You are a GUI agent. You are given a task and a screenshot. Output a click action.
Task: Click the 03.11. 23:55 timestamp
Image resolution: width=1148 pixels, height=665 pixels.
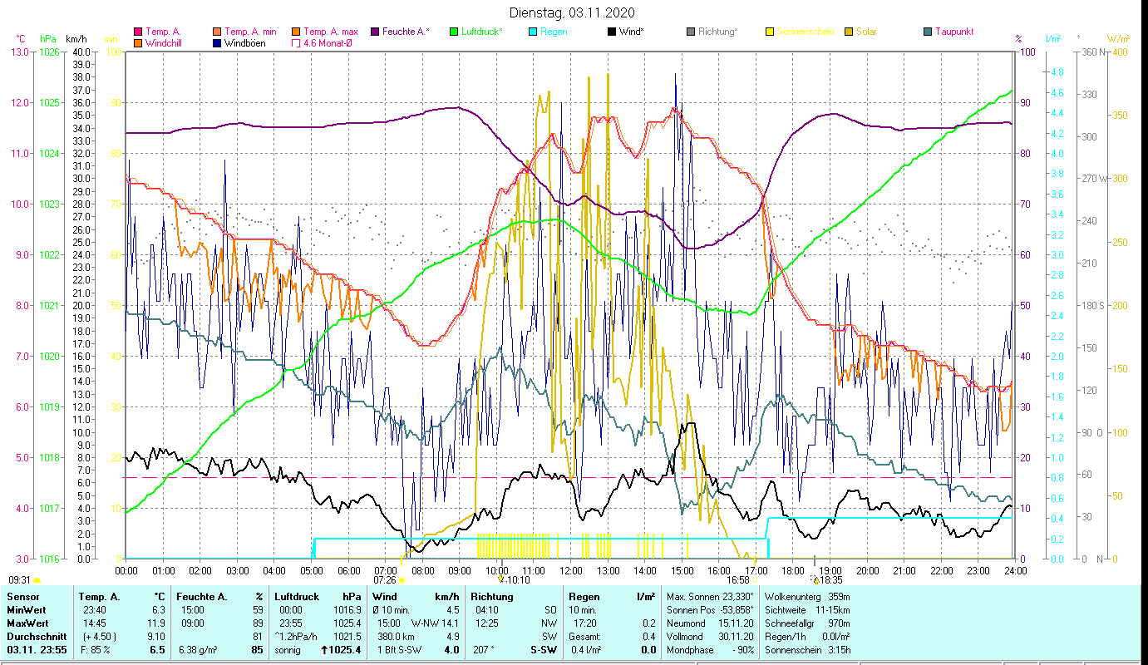pyautogui.click(x=37, y=650)
